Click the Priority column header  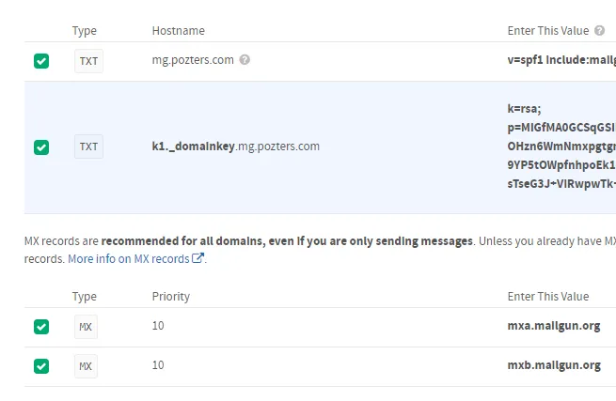coord(171,297)
